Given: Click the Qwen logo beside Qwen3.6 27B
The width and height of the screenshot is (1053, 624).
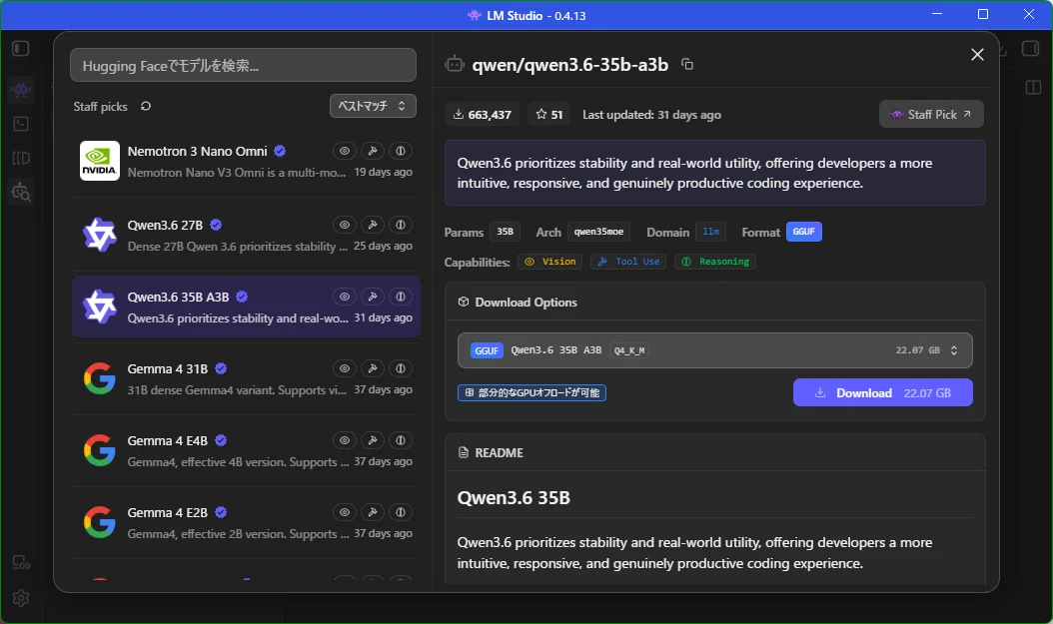Looking at the screenshot, I should 99,235.
